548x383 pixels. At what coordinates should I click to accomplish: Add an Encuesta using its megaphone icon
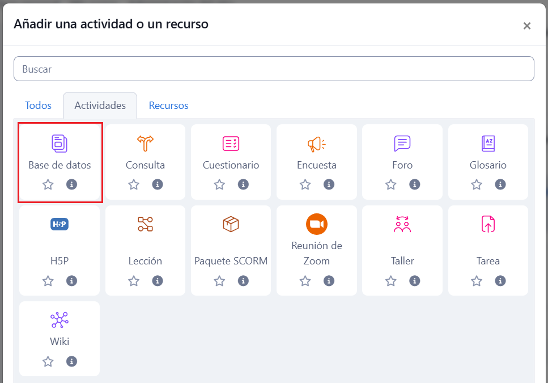316,144
